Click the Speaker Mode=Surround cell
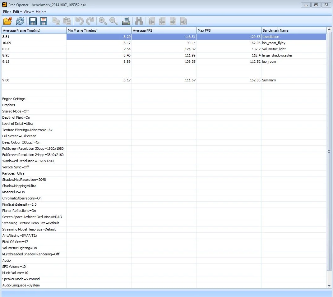Image resolution: width=333 pixels, height=297 pixels. tap(34, 279)
